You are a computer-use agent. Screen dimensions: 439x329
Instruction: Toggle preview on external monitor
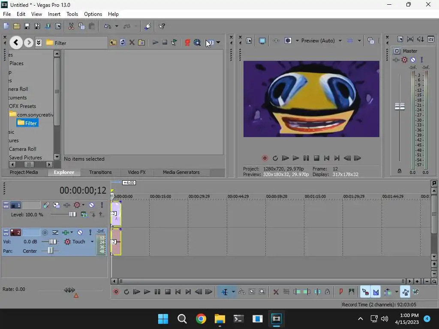pos(262,41)
